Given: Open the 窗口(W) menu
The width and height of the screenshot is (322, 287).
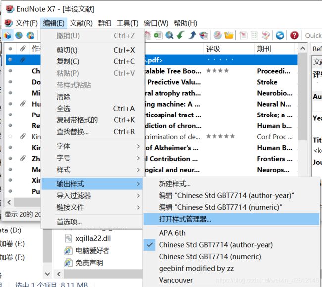Looking at the screenshot, I should 156,23.
